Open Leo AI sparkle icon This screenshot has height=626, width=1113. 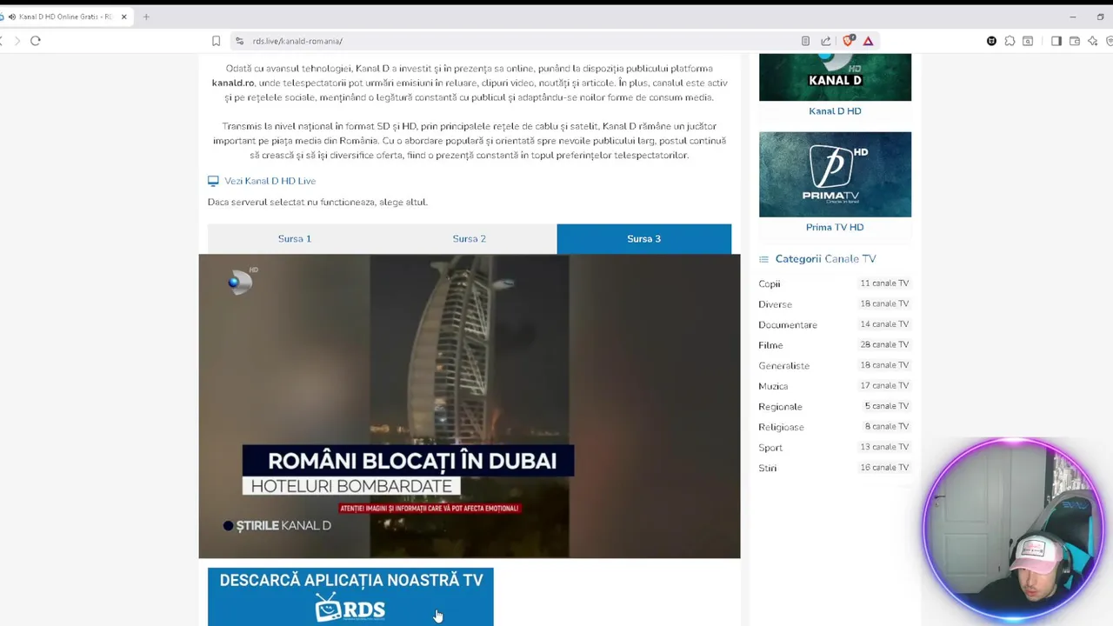click(x=1093, y=41)
